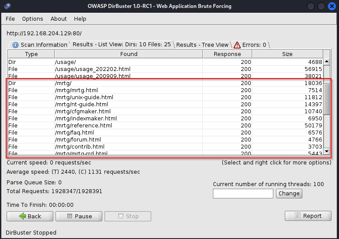Screen dimensions: 339x239
Task: Click the Change threads button
Action: pos(289,194)
